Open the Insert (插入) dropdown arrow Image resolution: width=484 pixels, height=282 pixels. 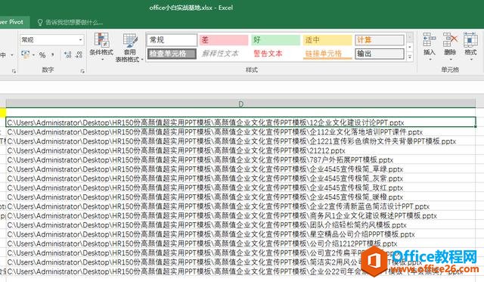point(430,59)
